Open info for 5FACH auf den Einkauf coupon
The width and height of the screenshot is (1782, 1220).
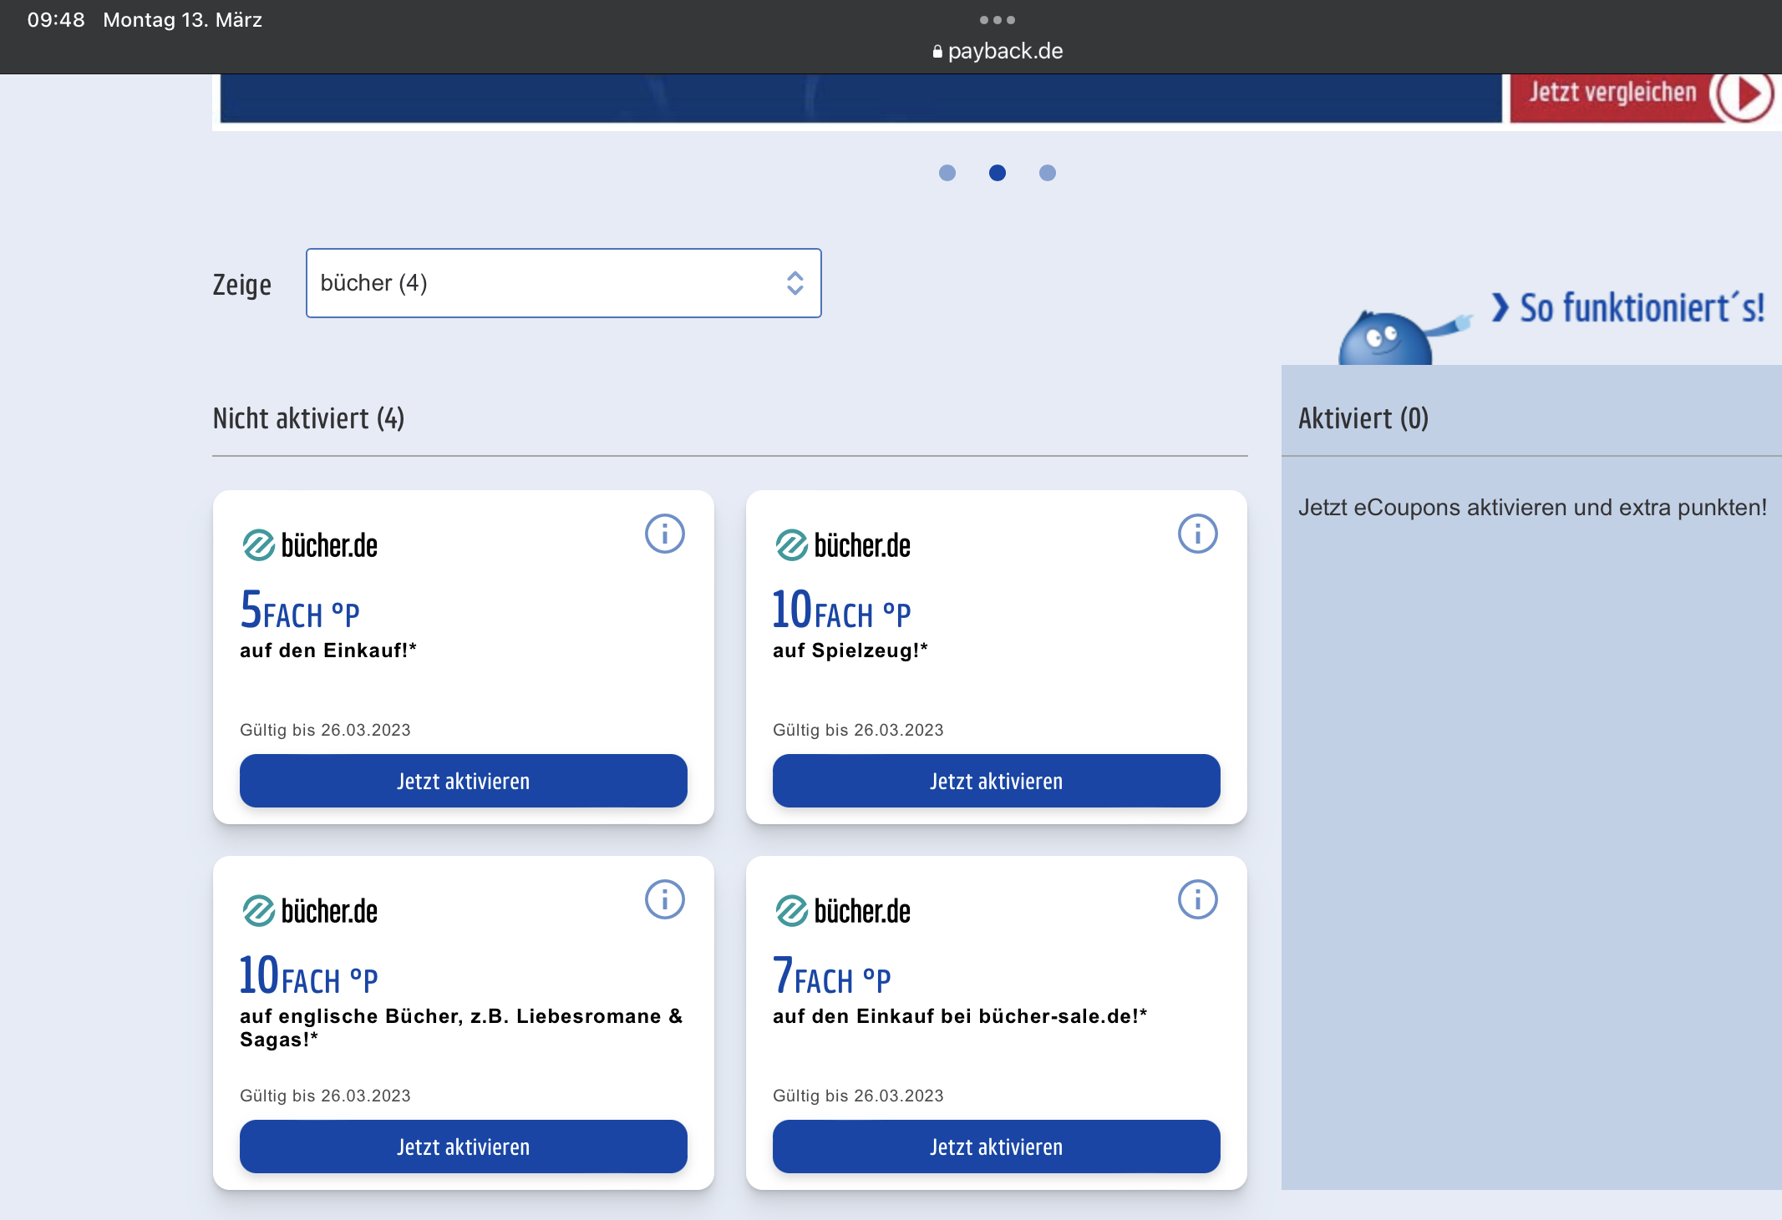pos(665,534)
